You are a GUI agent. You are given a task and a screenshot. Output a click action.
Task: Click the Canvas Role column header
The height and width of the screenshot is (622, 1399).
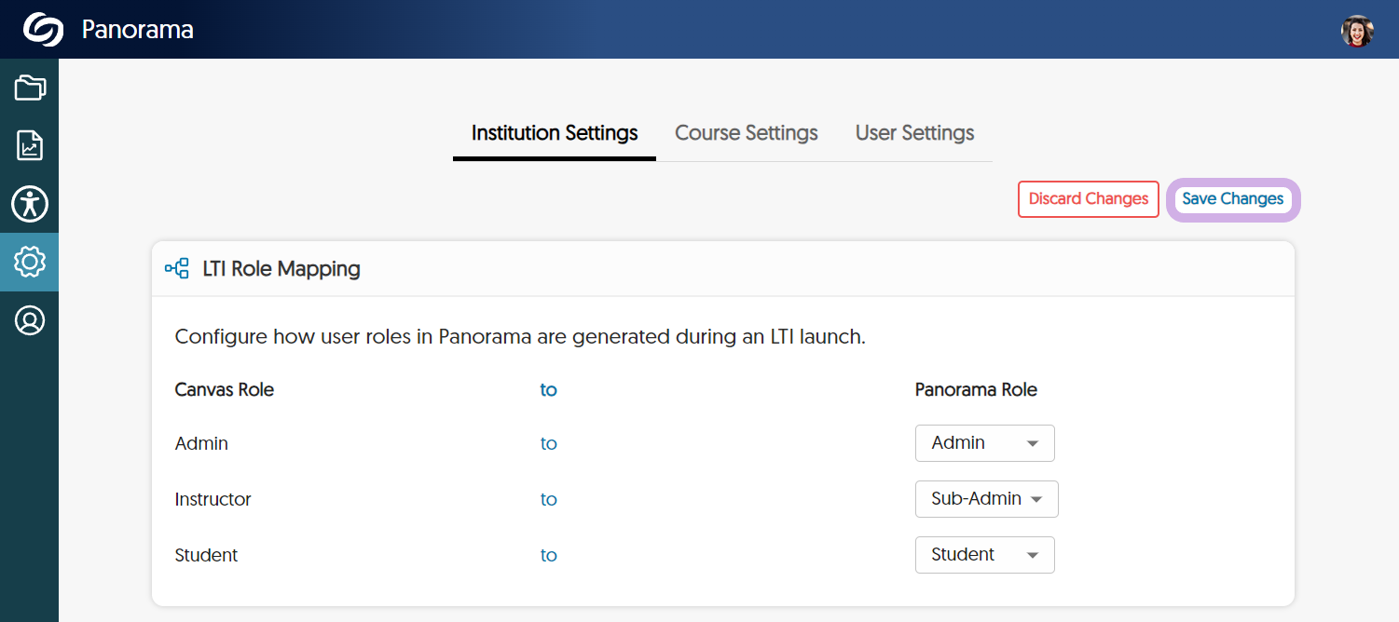225,390
